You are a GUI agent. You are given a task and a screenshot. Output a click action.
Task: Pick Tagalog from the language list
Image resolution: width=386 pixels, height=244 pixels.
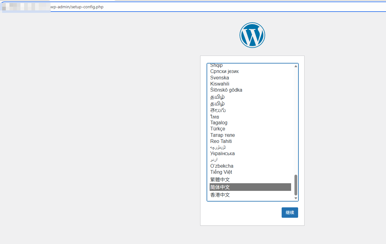250,122
